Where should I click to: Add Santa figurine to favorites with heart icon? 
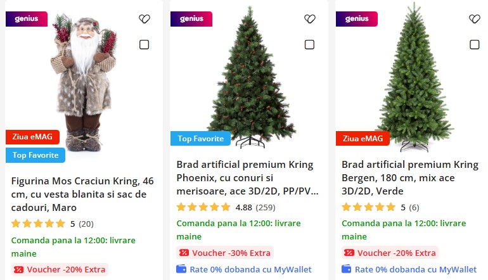tap(144, 19)
